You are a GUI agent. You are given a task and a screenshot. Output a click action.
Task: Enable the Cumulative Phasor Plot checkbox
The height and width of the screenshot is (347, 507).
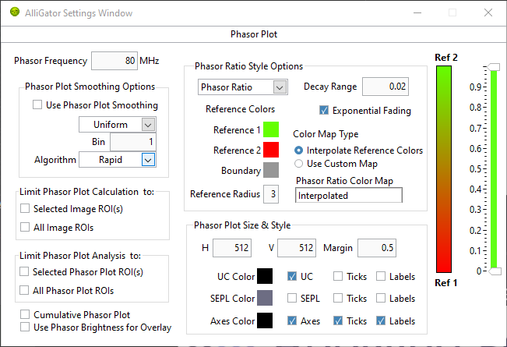(x=25, y=314)
